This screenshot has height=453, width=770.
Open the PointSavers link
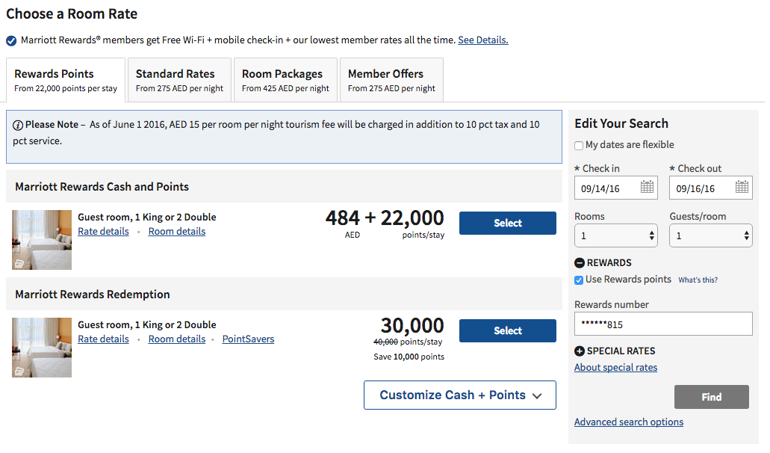[x=248, y=339]
